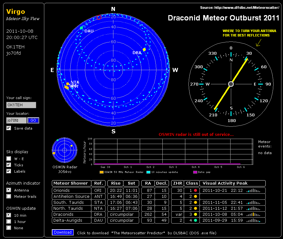283x239 pixels.
Task: Click the Rise column header
Action: click(116, 183)
